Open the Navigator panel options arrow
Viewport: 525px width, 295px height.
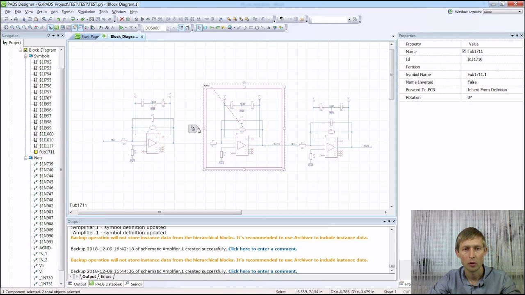(x=53, y=36)
